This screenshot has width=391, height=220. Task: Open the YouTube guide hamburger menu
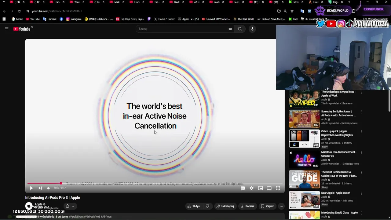click(6, 29)
